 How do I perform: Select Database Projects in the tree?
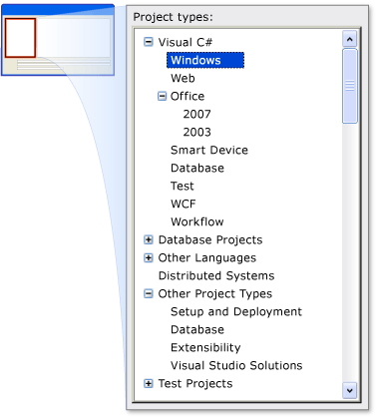coord(210,239)
